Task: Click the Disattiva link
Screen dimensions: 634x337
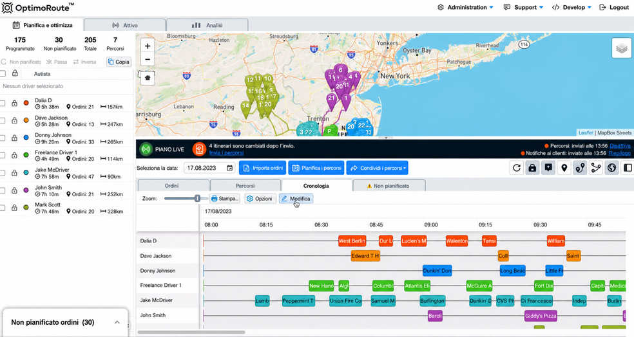Action: [x=620, y=146]
